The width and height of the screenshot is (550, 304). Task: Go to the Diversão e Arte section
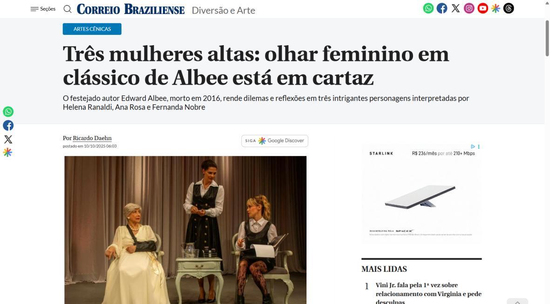click(x=224, y=11)
